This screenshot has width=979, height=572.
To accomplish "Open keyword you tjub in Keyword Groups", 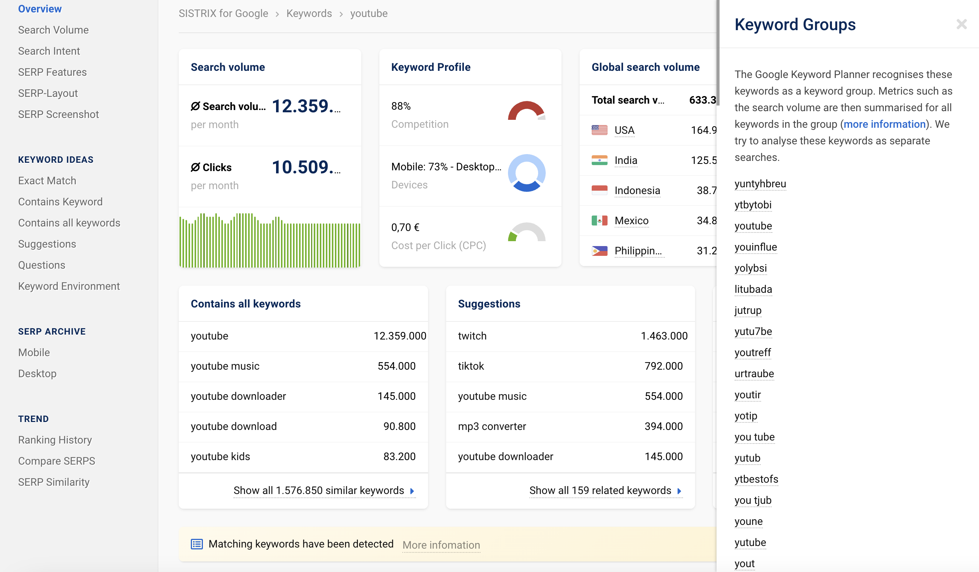I will point(752,500).
